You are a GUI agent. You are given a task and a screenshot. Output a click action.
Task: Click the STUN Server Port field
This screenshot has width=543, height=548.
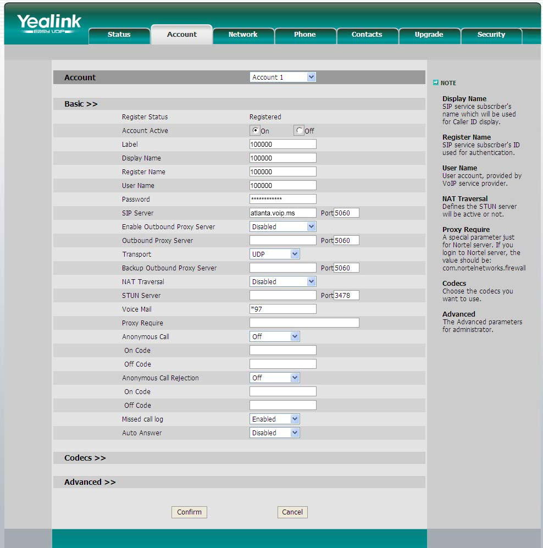pyautogui.click(x=346, y=295)
